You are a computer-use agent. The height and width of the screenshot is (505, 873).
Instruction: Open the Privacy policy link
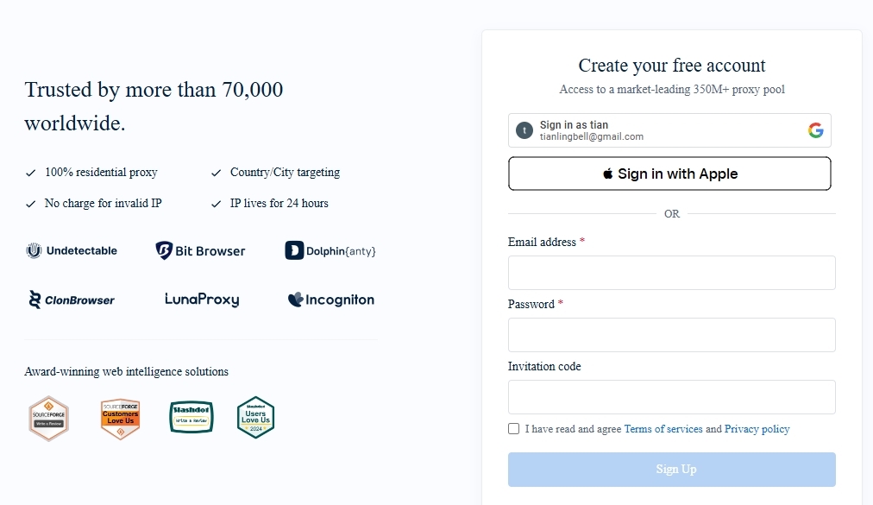click(x=757, y=429)
